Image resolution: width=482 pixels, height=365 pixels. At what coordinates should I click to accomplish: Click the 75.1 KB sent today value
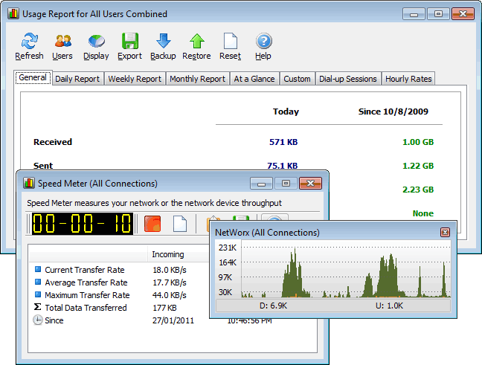click(282, 166)
